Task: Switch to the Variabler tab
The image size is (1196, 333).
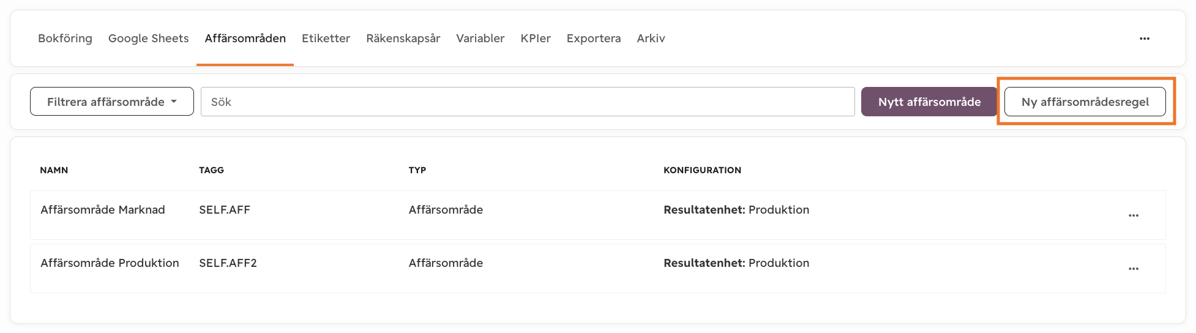Action: (x=480, y=38)
